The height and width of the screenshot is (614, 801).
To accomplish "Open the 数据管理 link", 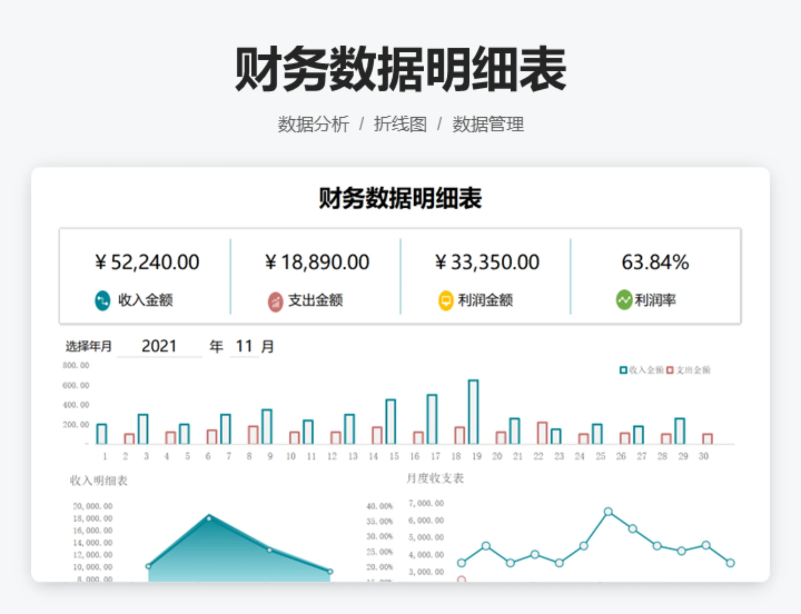I will (488, 124).
